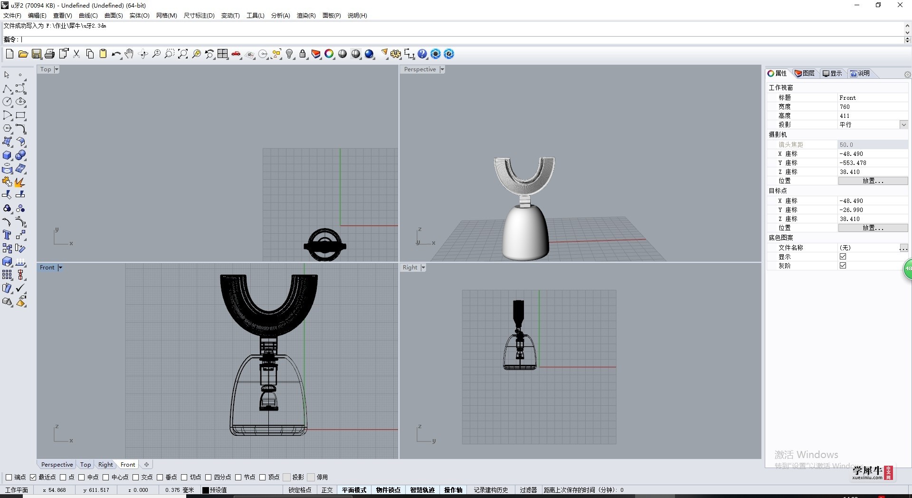Open the color wheel object properties icon
The width and height of the screenshot is (912, 498).
[x=329, y=54]
